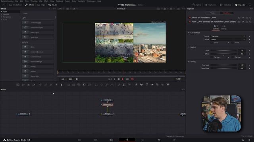Lock the Anim Curves modifier

(247, 22)
